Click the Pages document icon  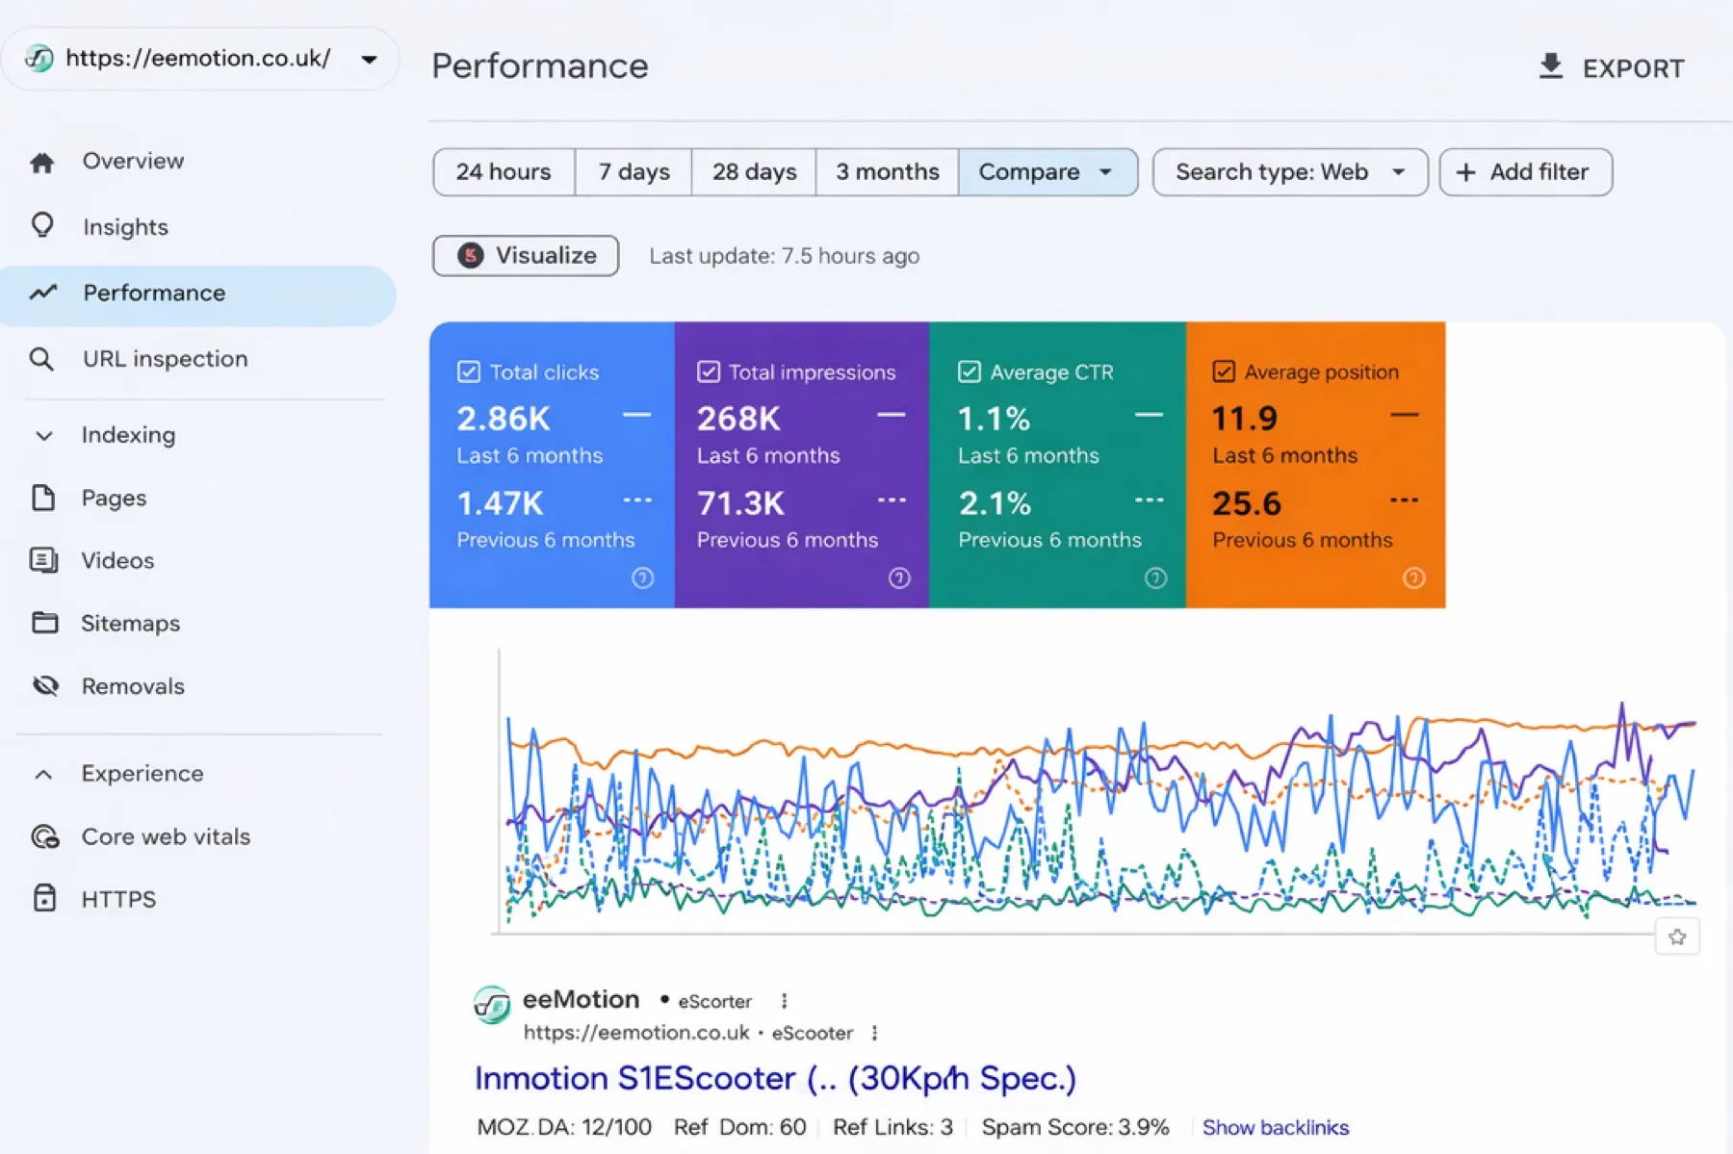(x=43, y=498)
